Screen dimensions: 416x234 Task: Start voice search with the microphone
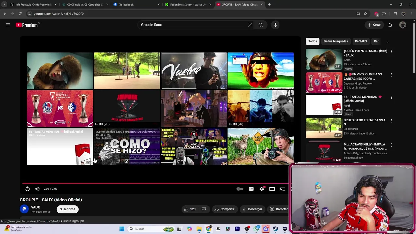(275, 25)
